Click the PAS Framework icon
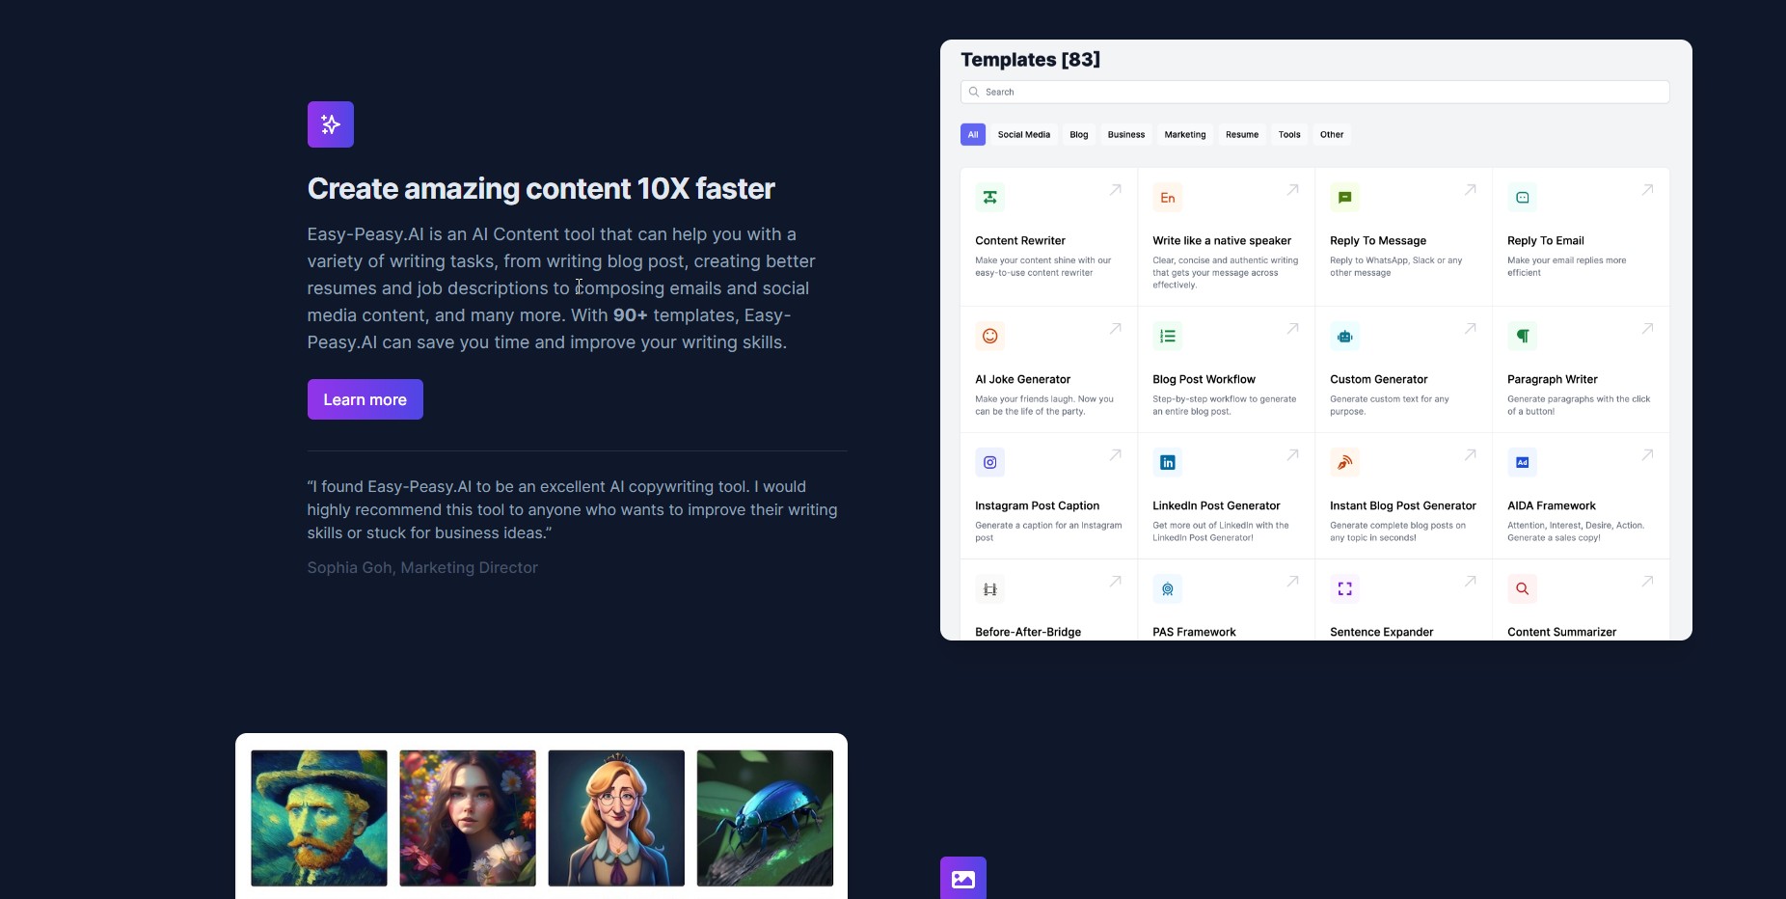The height and width of the screenshot is (899, 1786). (x=1167, y=589)
